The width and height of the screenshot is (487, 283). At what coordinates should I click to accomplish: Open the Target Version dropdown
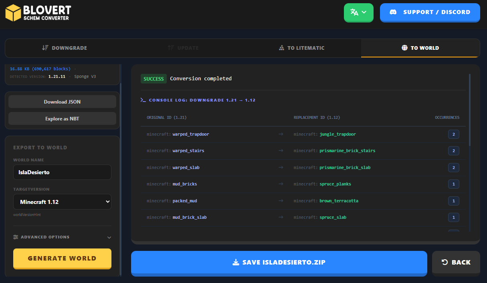click(62, 202)
